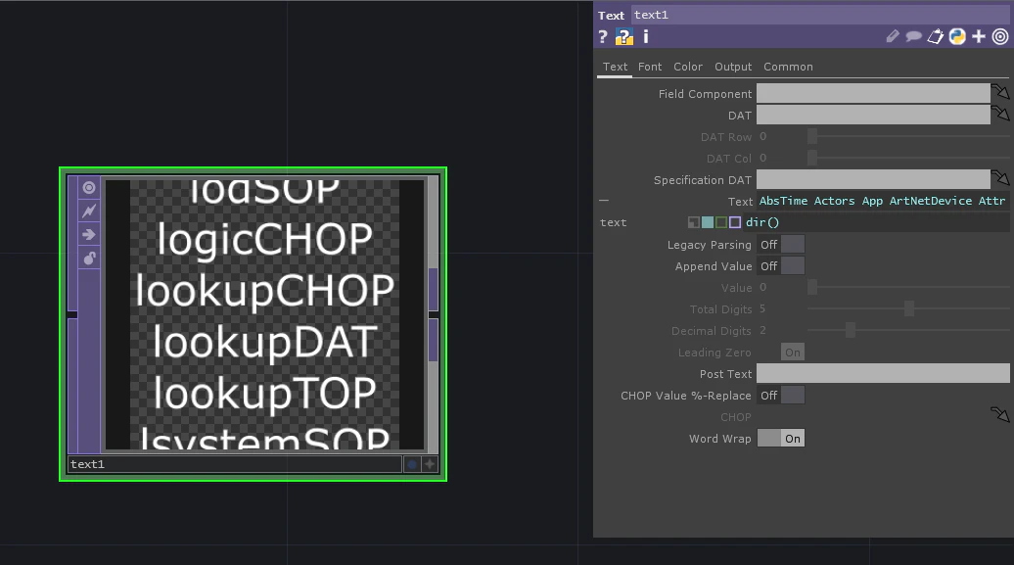Click the arrow icon beside Specification DAT field
This screenshot has width=1014, height=565.
(x=1000, y=178)
